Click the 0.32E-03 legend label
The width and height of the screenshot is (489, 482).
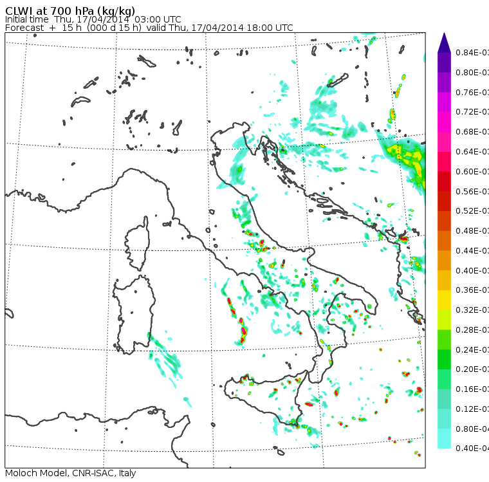coord(472,310)
